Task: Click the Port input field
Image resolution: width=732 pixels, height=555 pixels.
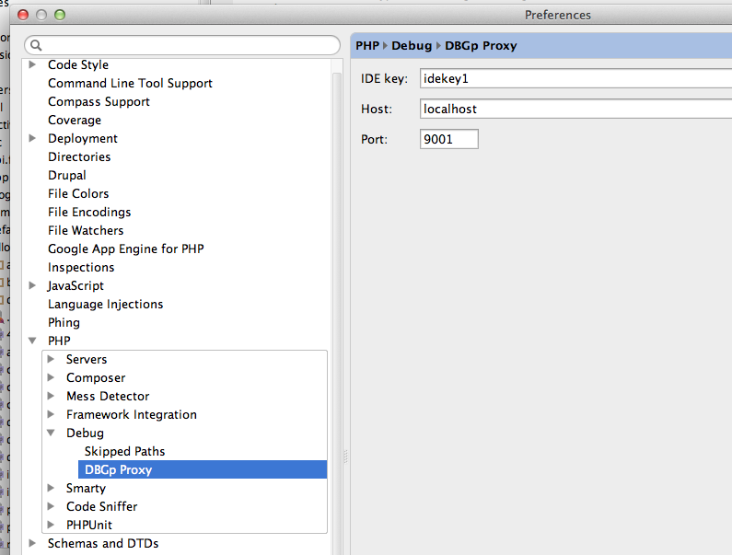Action: coord(449,139)
